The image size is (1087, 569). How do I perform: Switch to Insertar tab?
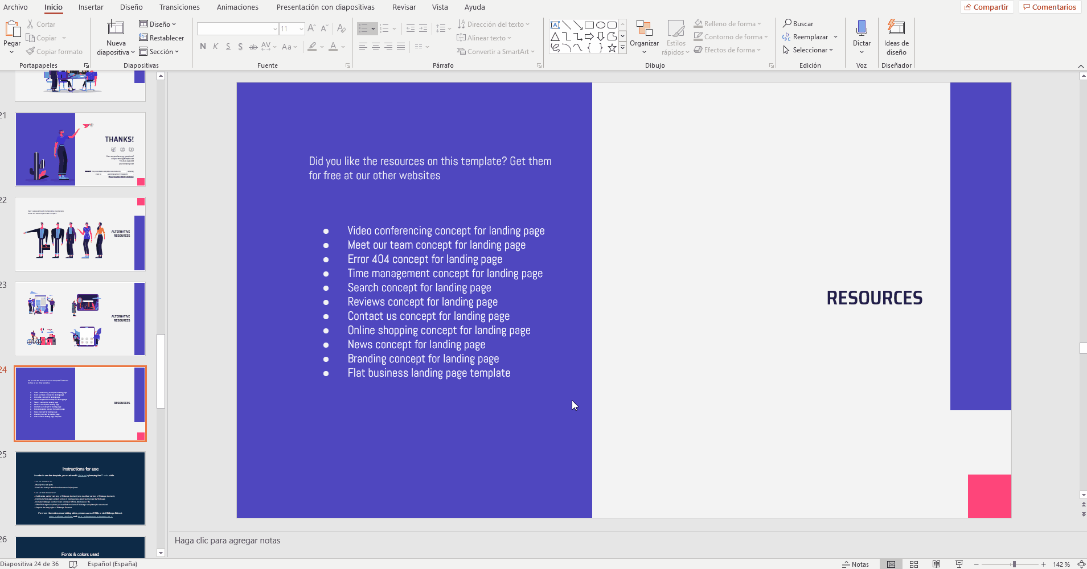tap(91, 7)
